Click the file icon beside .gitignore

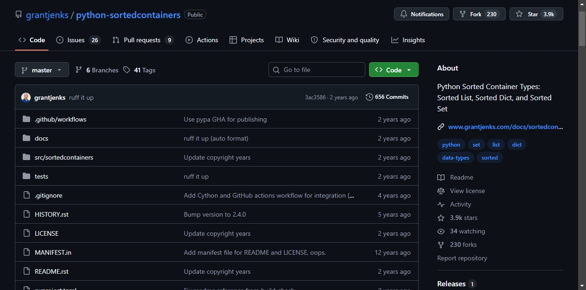(26, 195)
